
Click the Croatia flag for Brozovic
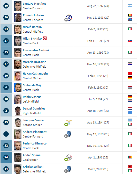130,64
